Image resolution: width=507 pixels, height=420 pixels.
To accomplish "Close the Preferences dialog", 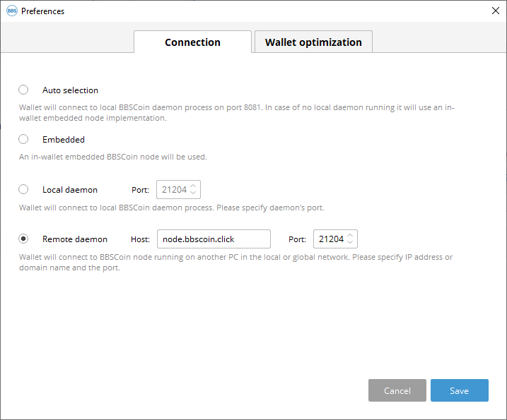I will click(496, 11).
